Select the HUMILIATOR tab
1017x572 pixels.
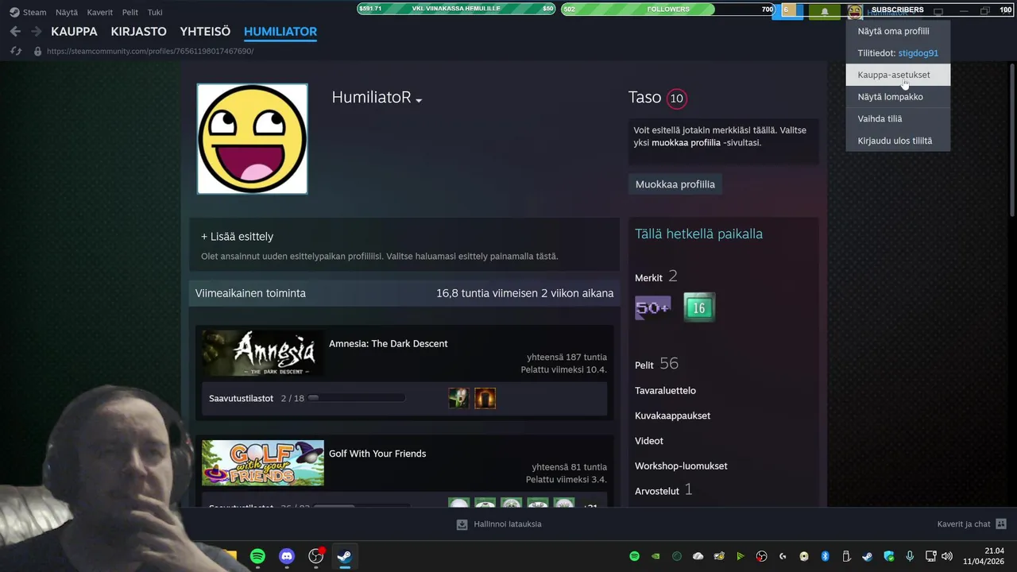pos(280,32)
